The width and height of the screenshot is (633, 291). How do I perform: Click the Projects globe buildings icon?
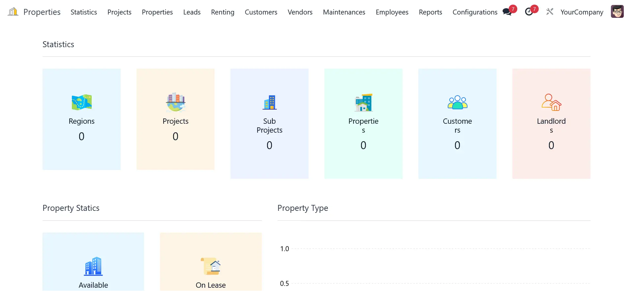coord(175,102)
